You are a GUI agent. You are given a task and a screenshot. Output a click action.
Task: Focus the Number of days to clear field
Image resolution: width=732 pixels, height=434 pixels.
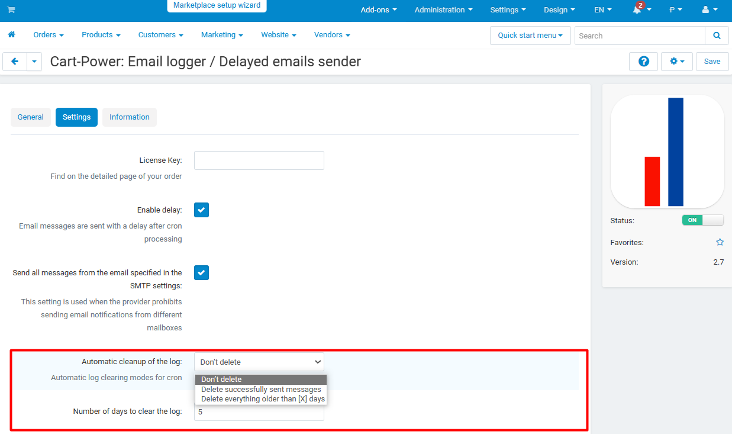pyautogui.click(x=259, y=412)
